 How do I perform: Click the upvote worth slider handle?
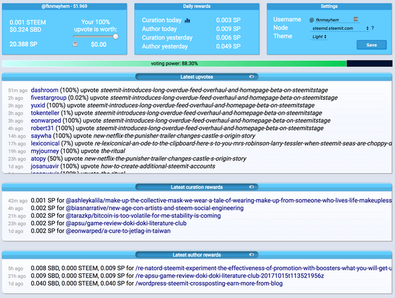[x=115, y=36]
